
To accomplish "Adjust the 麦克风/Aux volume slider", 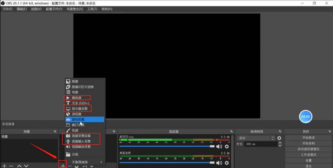I will 167,146.
